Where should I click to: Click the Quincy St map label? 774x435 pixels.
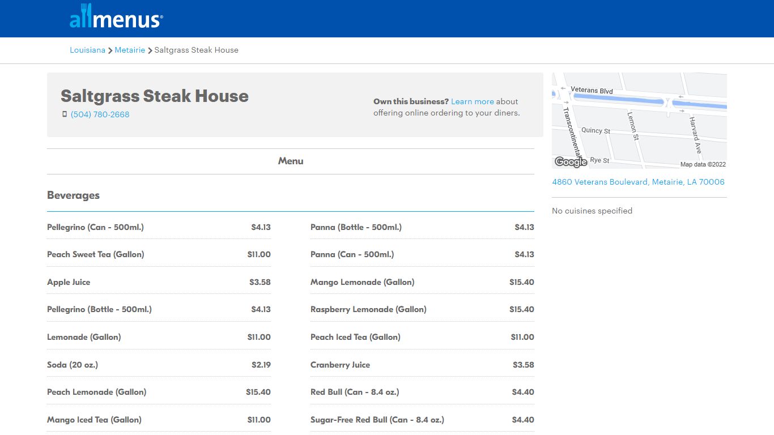[596, 130]
